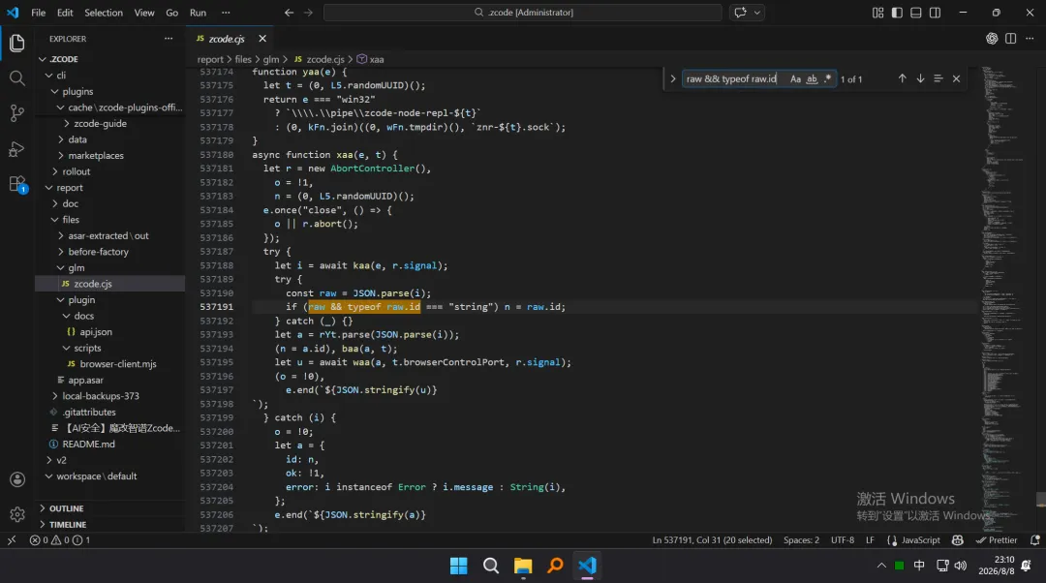This screenshot has width=1046, height=583.
Task: Open the Manage gear menu
Action: (17, 514)
